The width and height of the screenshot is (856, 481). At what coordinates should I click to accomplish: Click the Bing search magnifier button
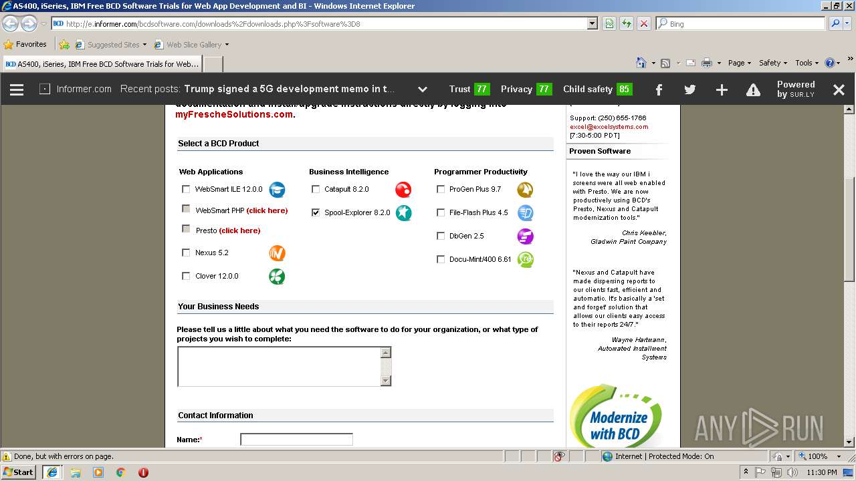(x=835, y=23)
